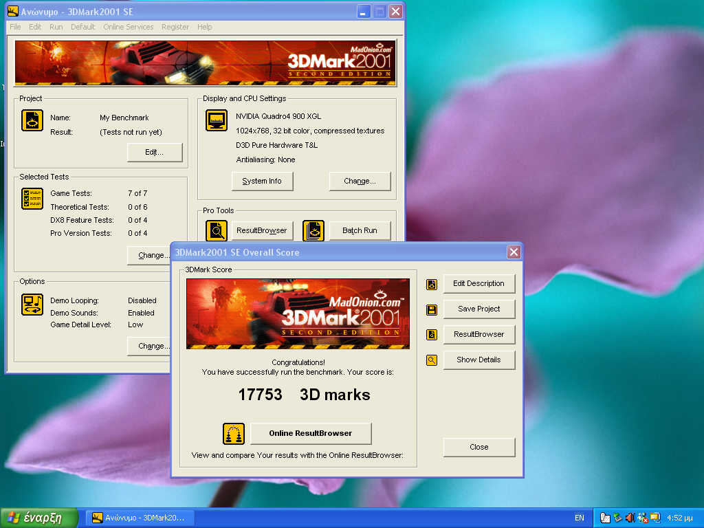704x528 pixels.
Task: Click the icon beside ResultBrowser in score dialog
Action: pyautogui.click(x=432, y=335)
